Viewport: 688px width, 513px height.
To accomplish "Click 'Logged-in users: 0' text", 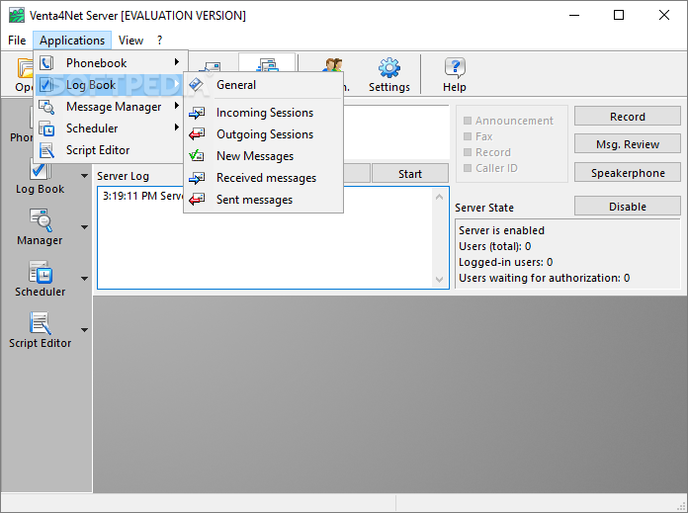I will (505, 262).
